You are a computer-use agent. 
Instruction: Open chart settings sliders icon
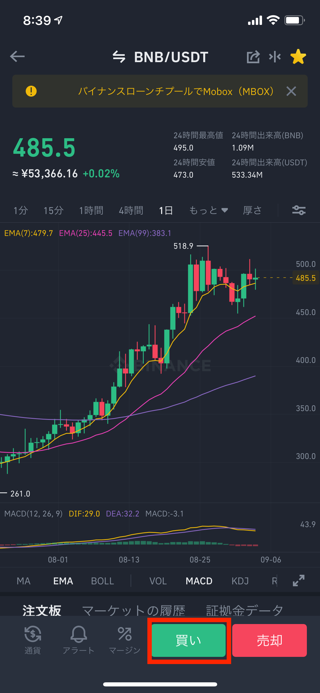299,210
